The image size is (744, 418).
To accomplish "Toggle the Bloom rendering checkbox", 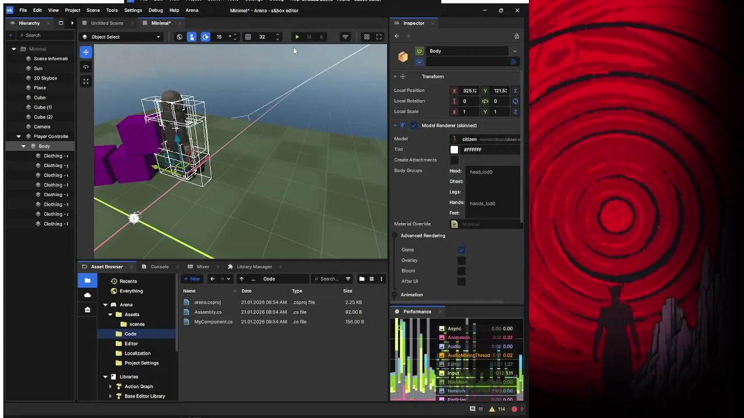I will (x=462, y=271).
